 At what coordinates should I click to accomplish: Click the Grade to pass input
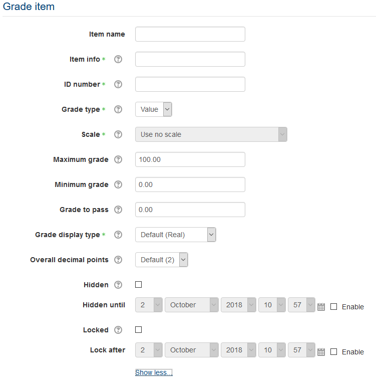pyautogui.click(x=190, y=210)
